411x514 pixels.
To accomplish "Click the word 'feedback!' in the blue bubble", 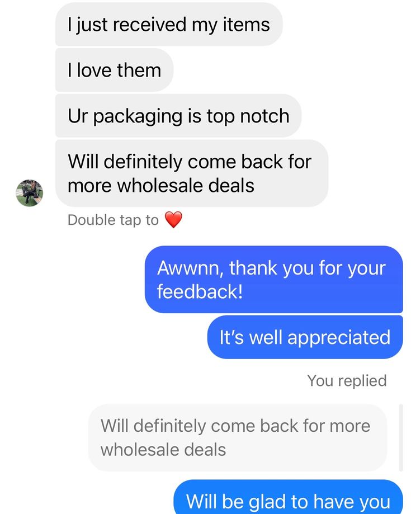I will pyautogui.click(x=200, y=291).
